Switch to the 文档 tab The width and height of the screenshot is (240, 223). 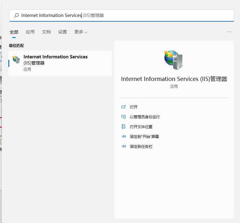[46, 32]
